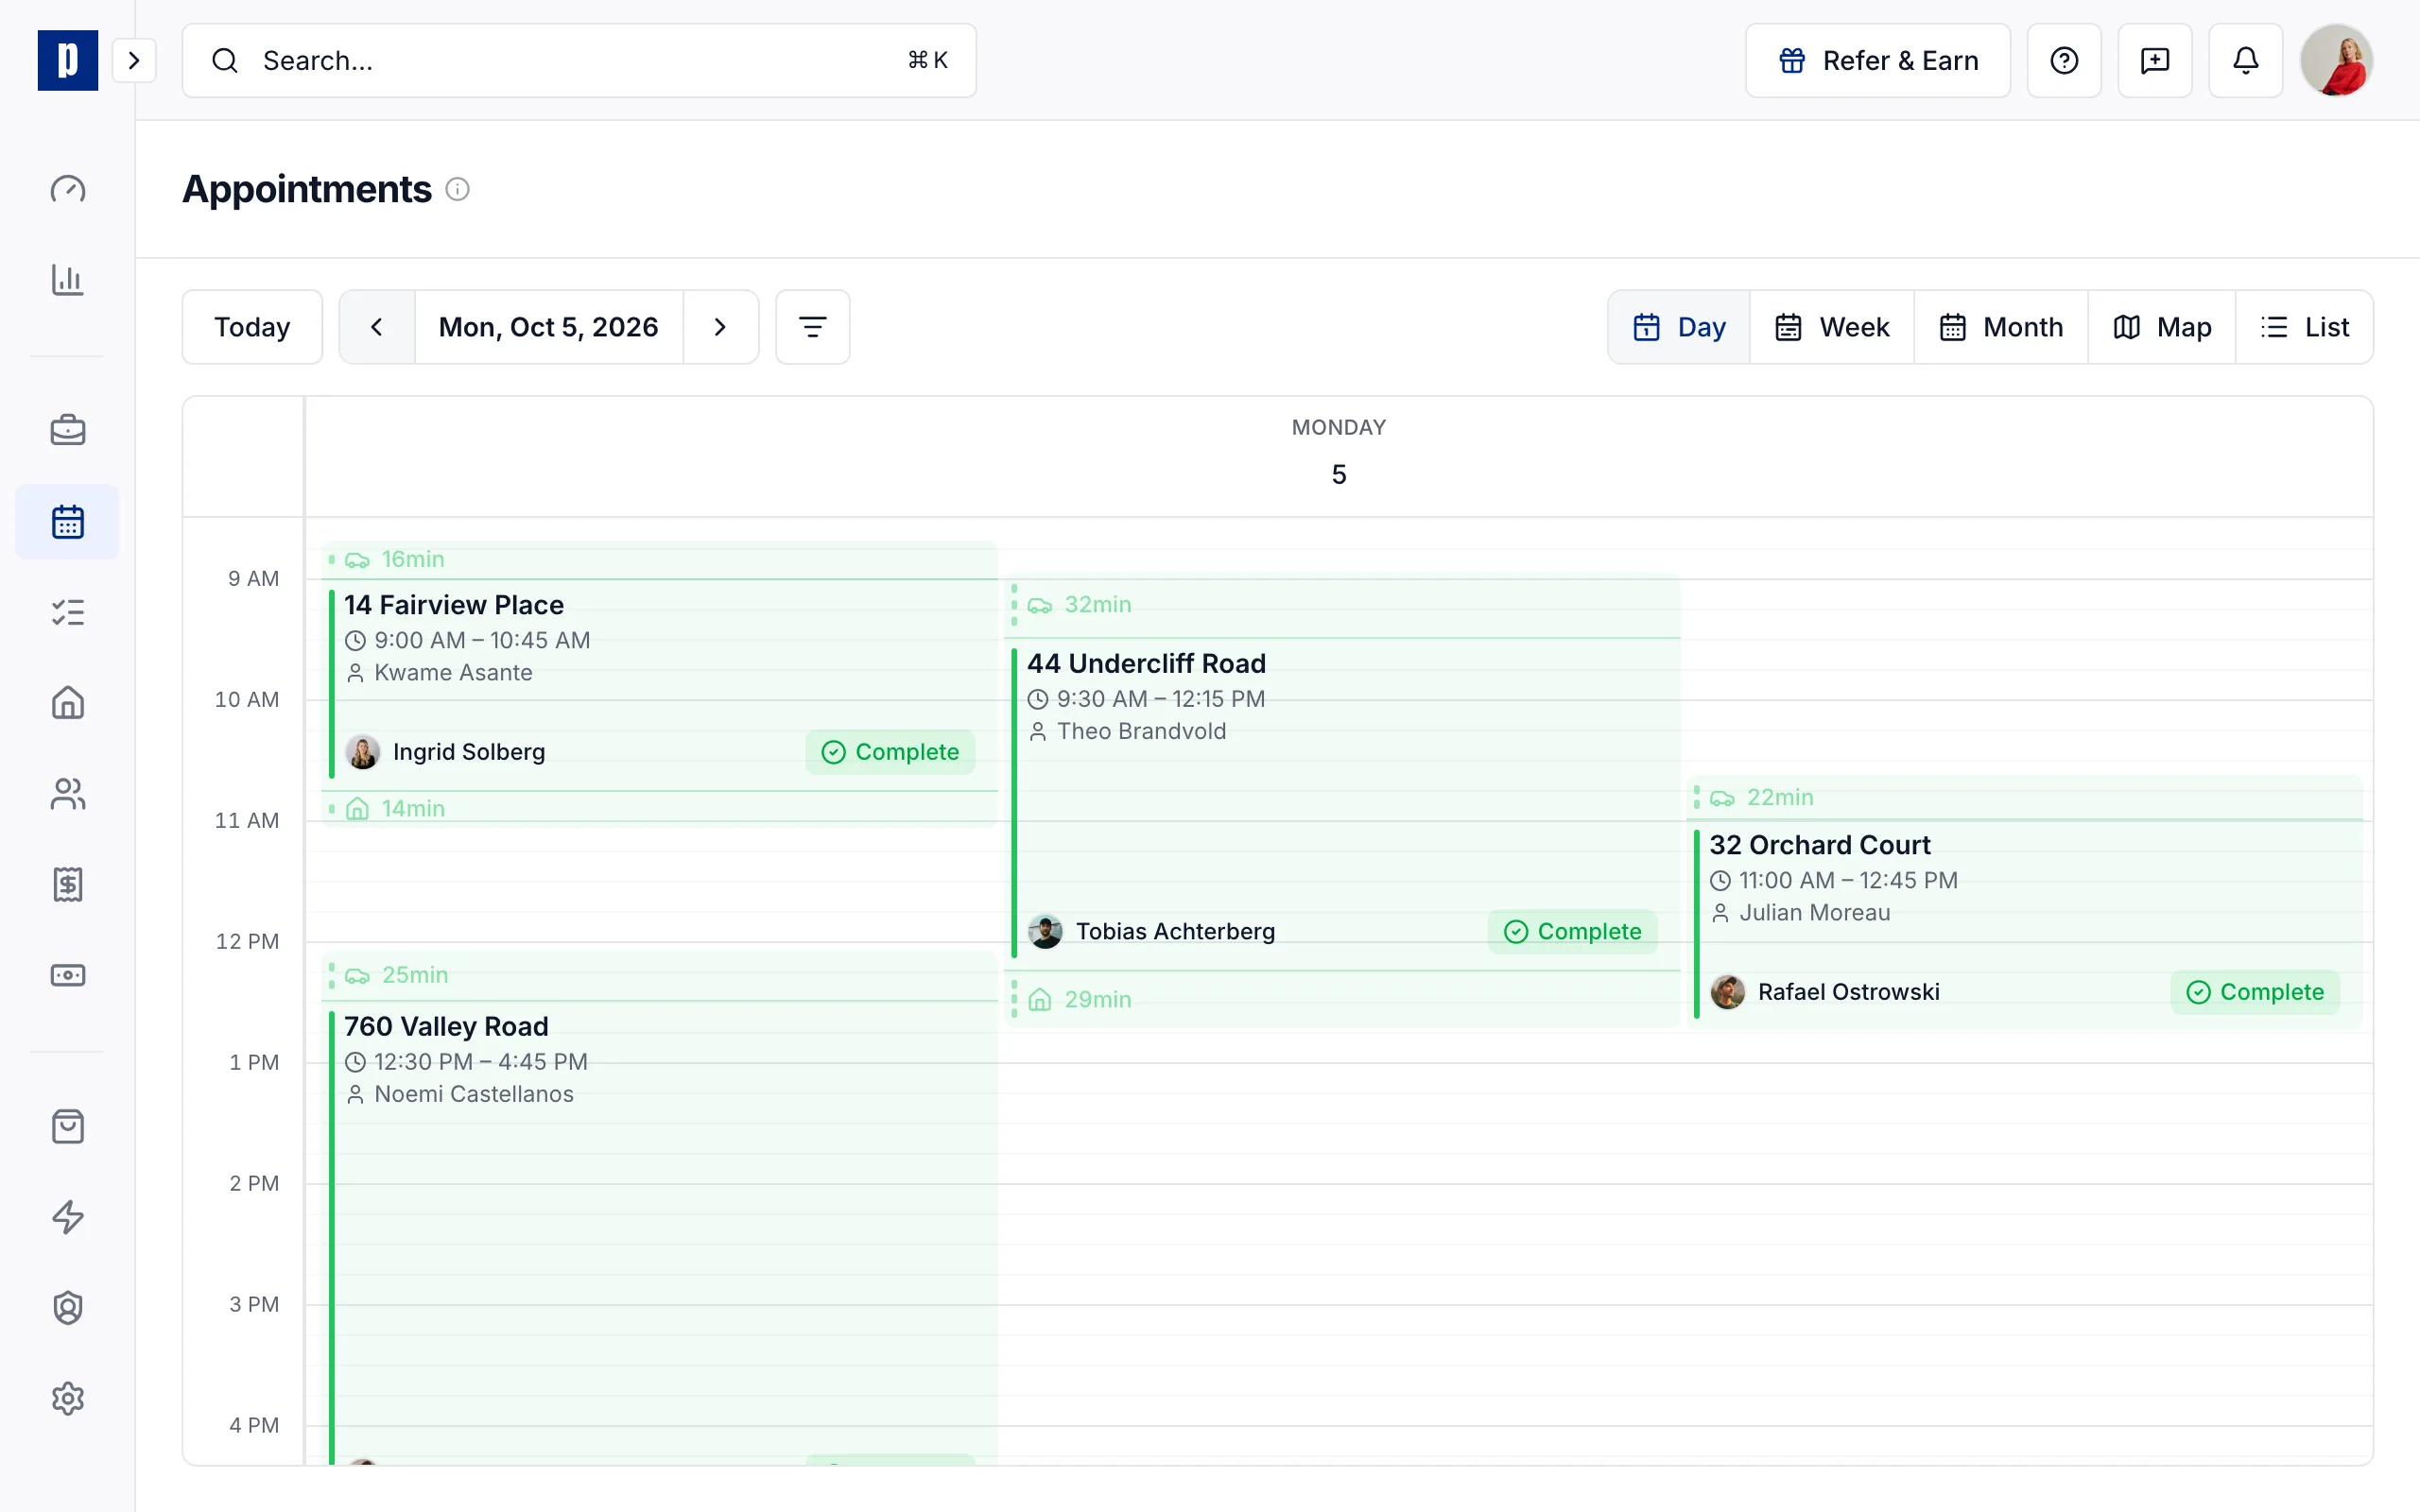Open the appointment filter options

813,327
